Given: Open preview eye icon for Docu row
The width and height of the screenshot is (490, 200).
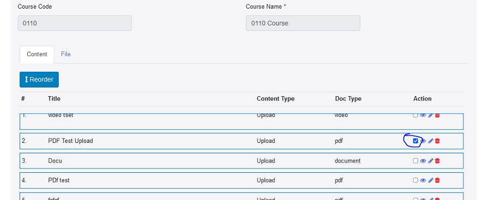Looking at the screenshot, I should point(423,161).
